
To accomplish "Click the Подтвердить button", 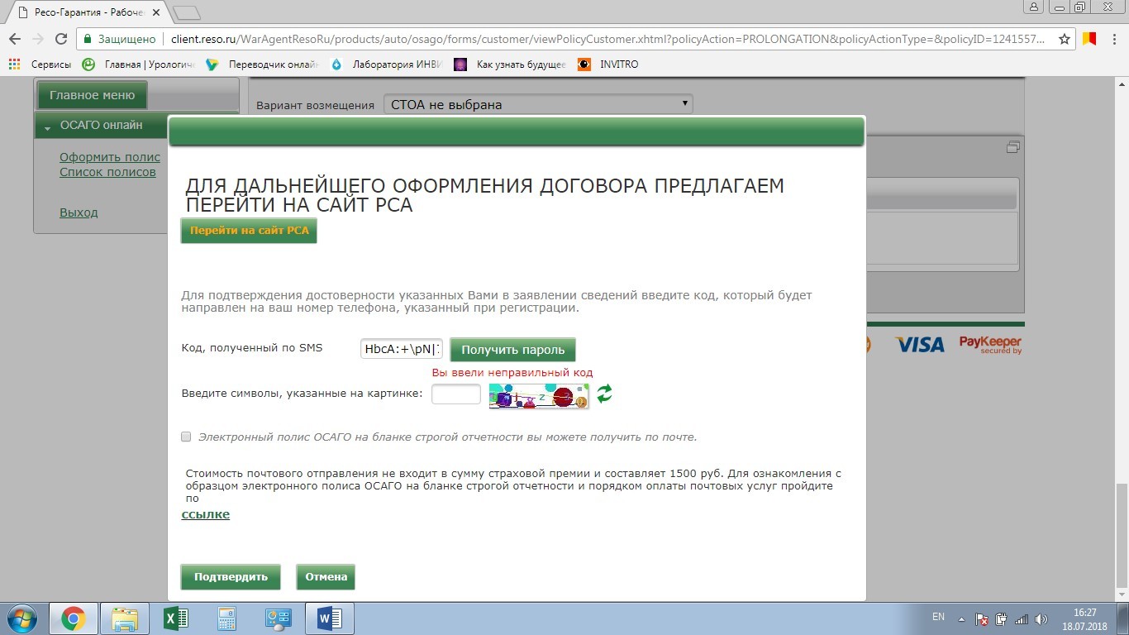I will tap(231, 577).
